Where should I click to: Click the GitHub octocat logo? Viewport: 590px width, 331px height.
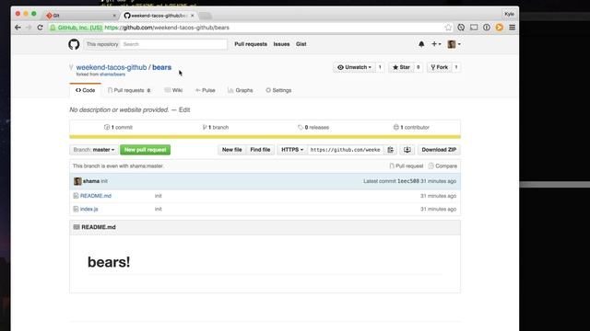(74, 44)
